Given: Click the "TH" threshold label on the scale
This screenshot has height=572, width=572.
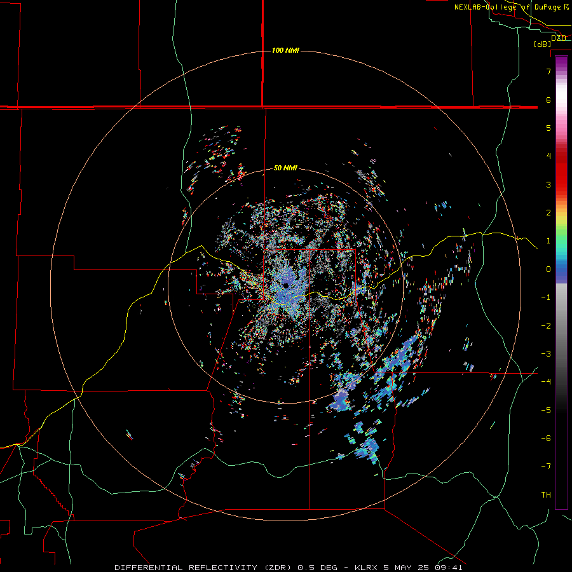Looking at the screenshot, I should pos(546,495).
